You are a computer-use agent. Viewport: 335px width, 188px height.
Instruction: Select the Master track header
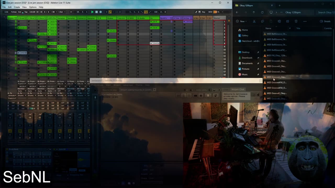220,18
